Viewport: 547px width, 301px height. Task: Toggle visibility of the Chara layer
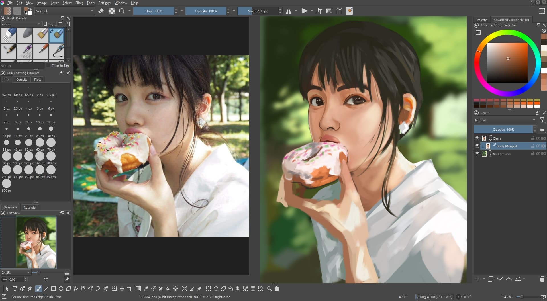pyautogui.click(x=477, y=138)
